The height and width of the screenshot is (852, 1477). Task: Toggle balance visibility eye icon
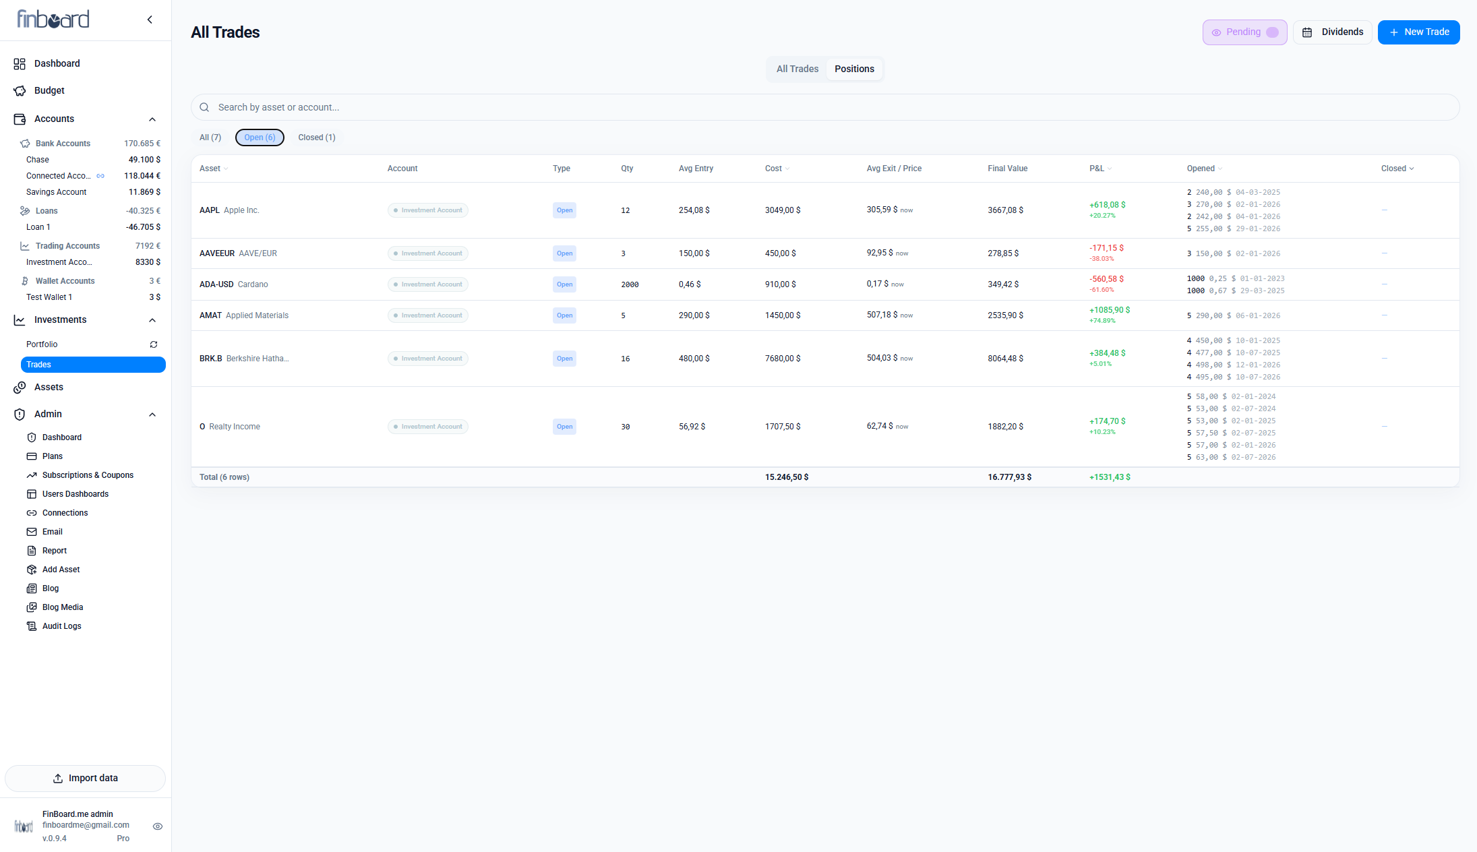coord(158,826)
